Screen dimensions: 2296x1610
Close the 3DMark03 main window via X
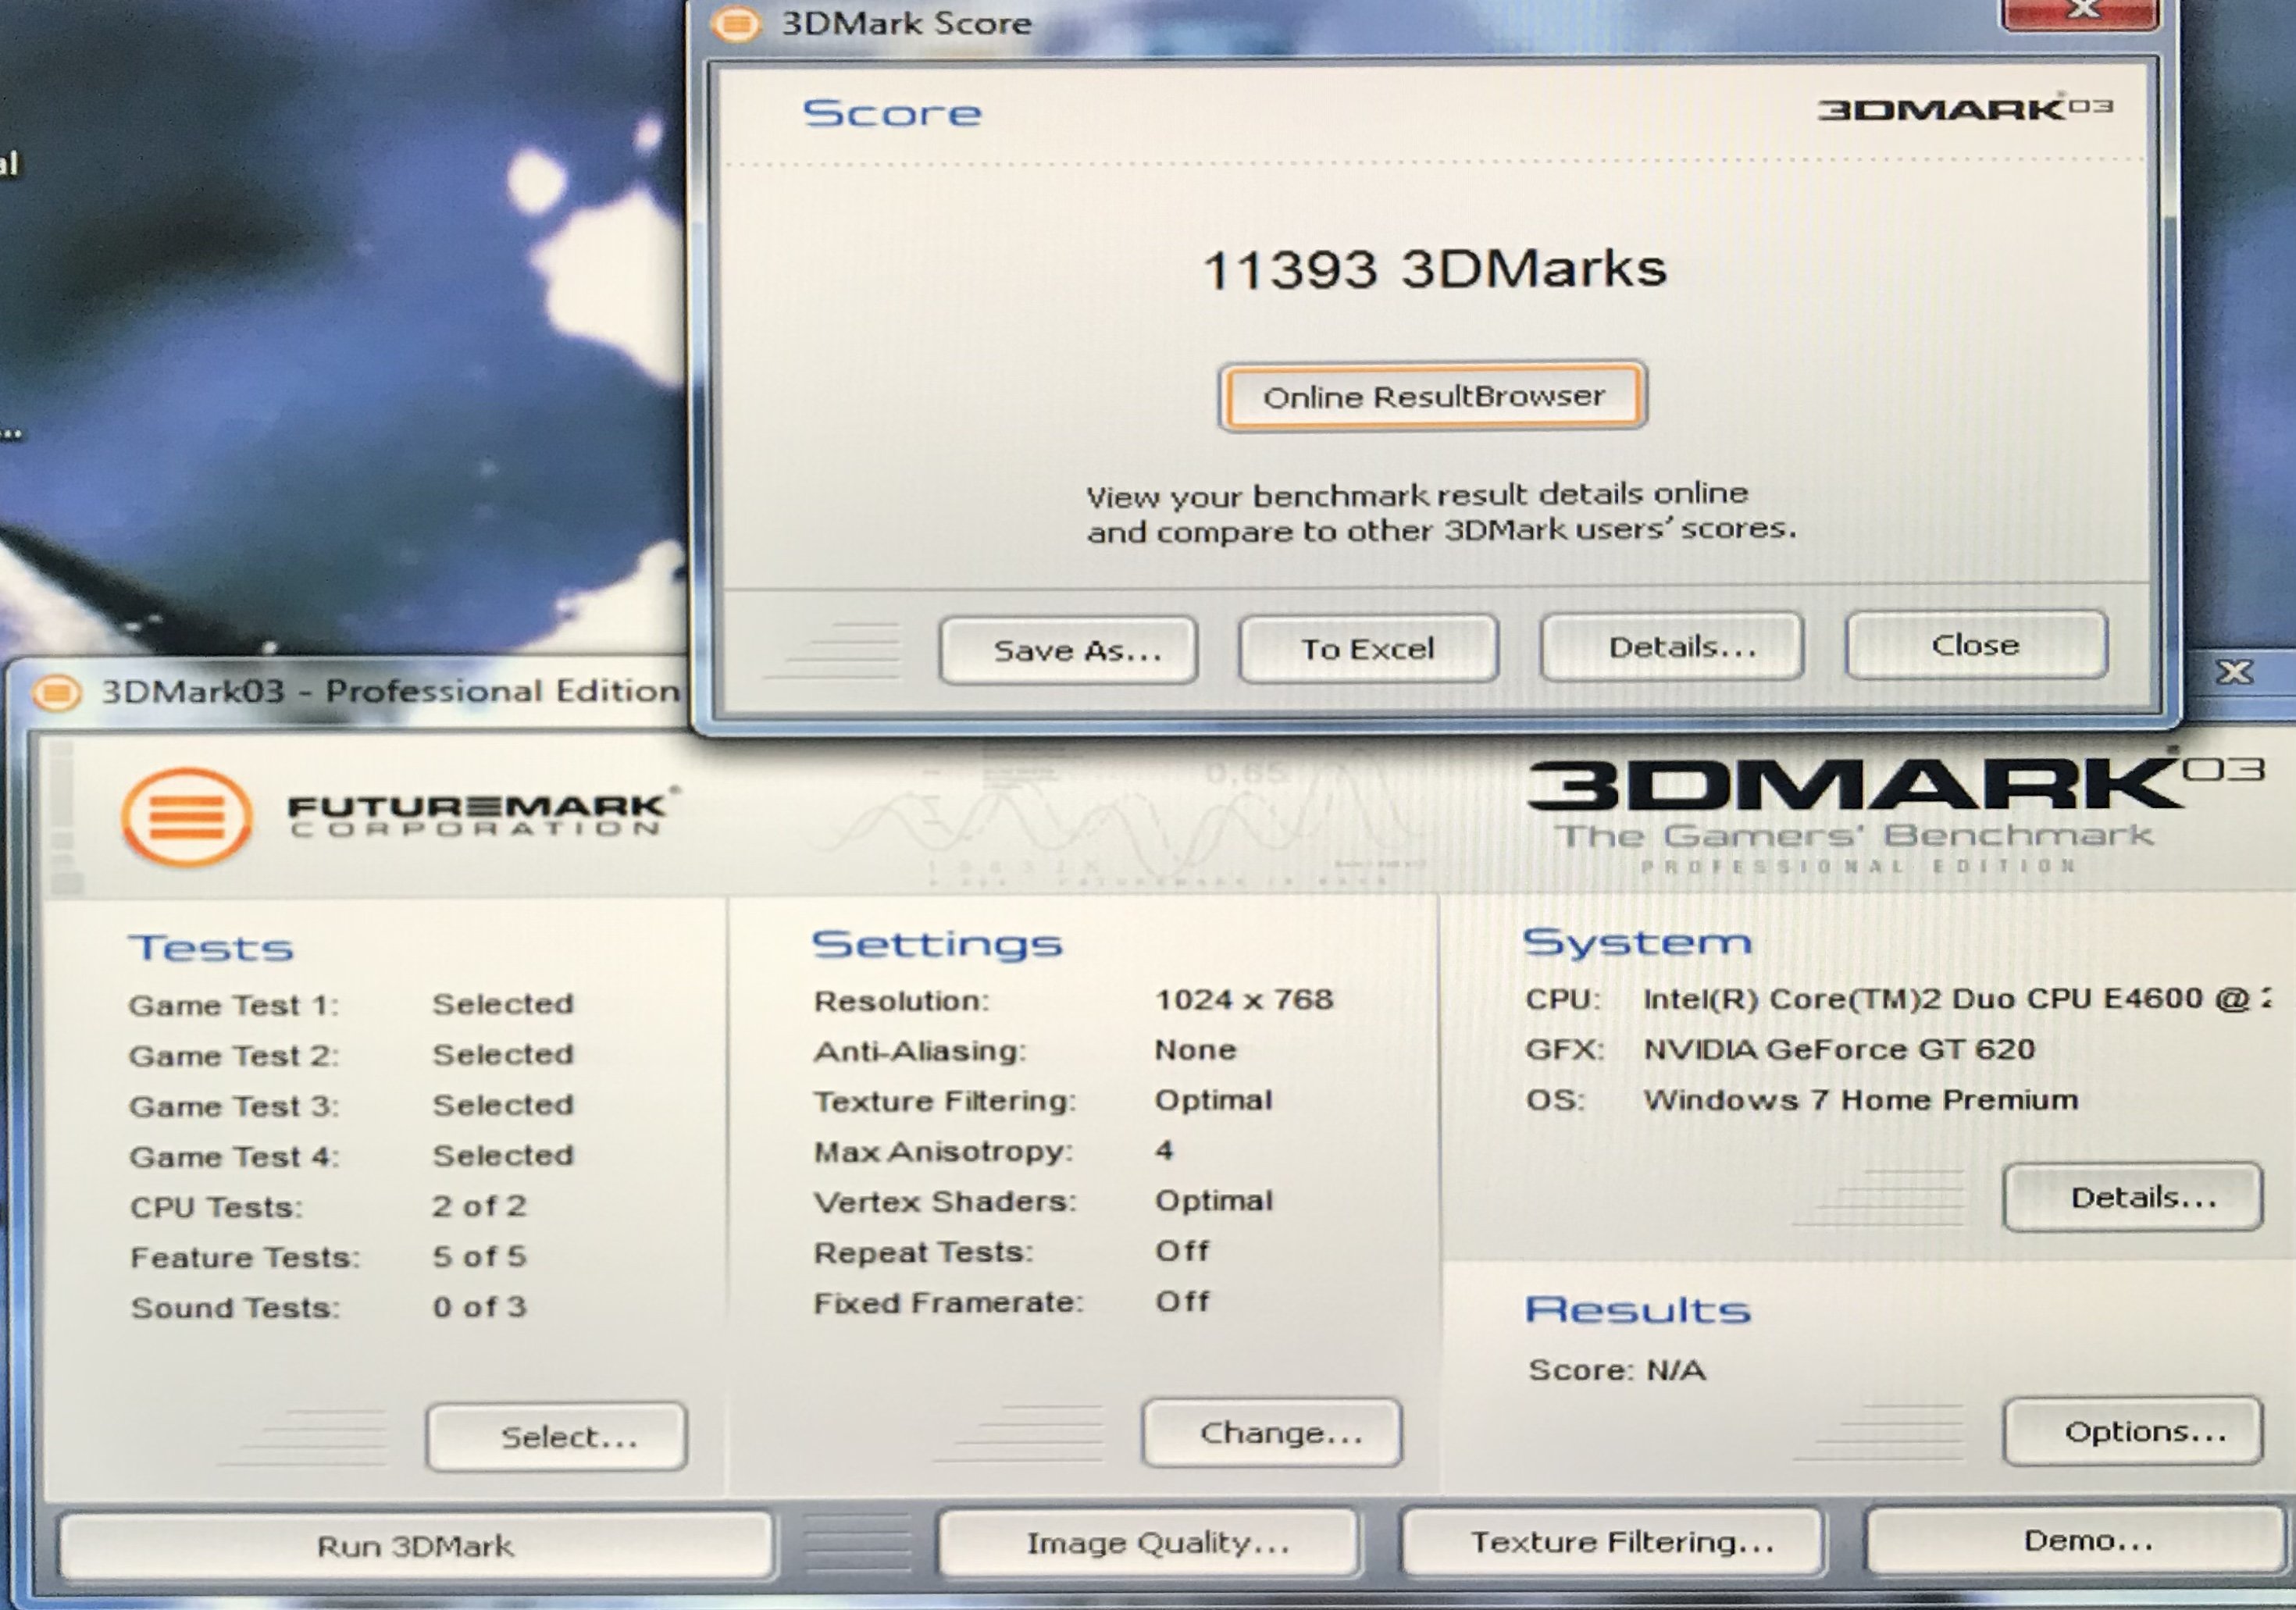pos(2234,671)
